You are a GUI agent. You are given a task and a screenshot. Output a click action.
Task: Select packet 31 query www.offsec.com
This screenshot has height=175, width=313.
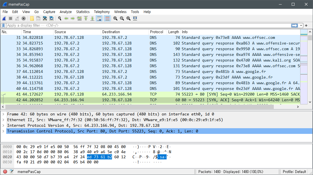tap(150, 38)
